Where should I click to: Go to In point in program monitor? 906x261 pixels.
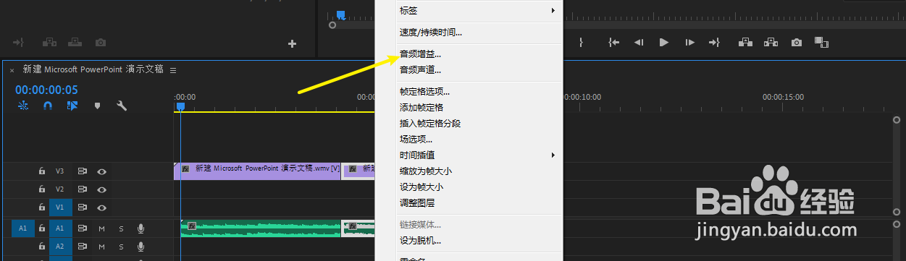point(614,43)
